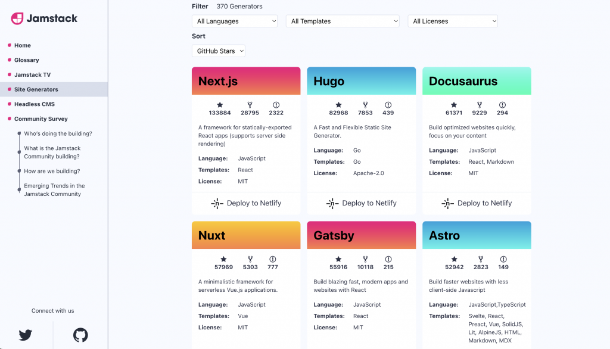Click Hugo description "A Fast and Flexible"
This screenshot has height=349, width=610.
pos(353,132)
